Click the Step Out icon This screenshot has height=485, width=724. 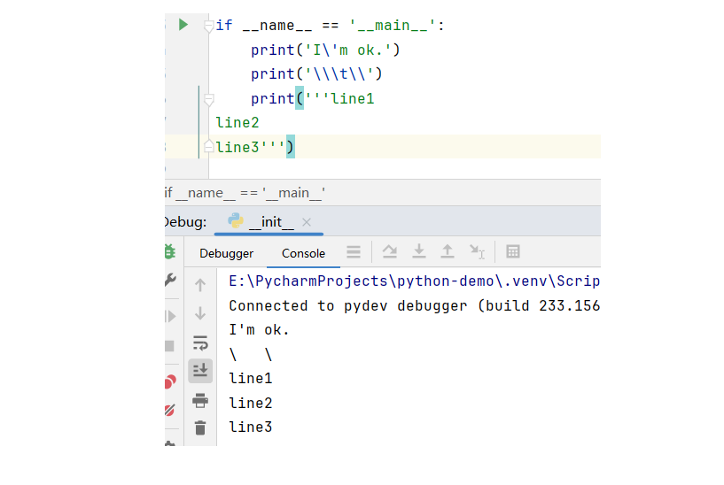pyautogui.click(x=448, y=252)
